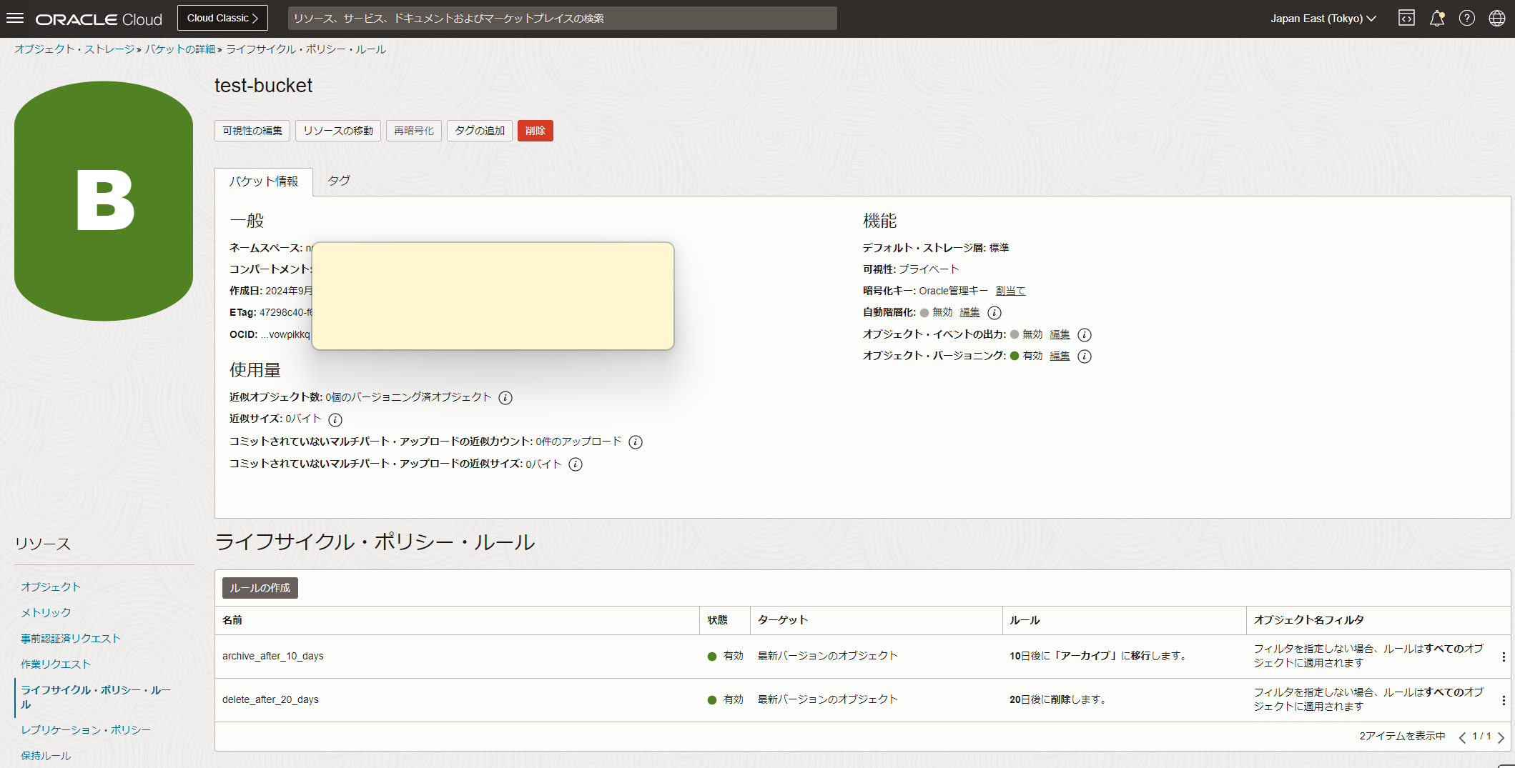Click the 割当て encryption key link
The height and width of the screenshot is (768, 1515).
(x=1010, y=291)
